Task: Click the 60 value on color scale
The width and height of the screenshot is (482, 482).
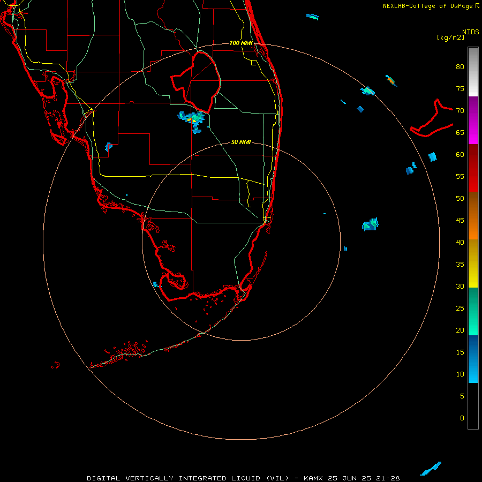Action: [460, 155]
